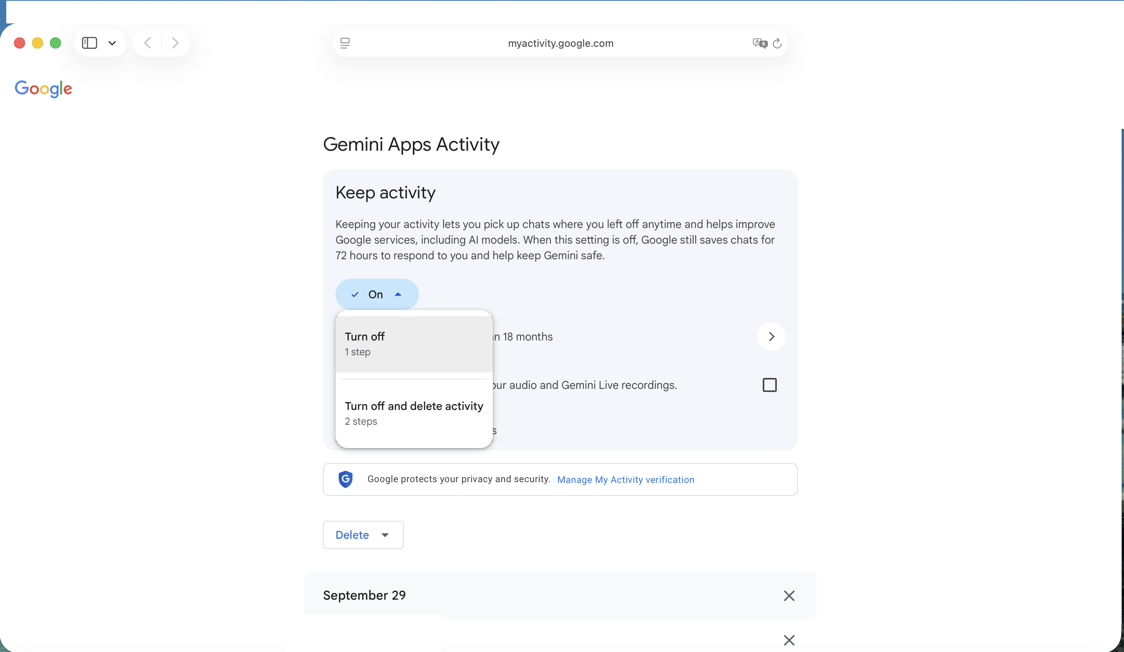Check the audio and Gemini Live recordings checkbox
This screenshot has width=1124, height=652.
point(769,385)
